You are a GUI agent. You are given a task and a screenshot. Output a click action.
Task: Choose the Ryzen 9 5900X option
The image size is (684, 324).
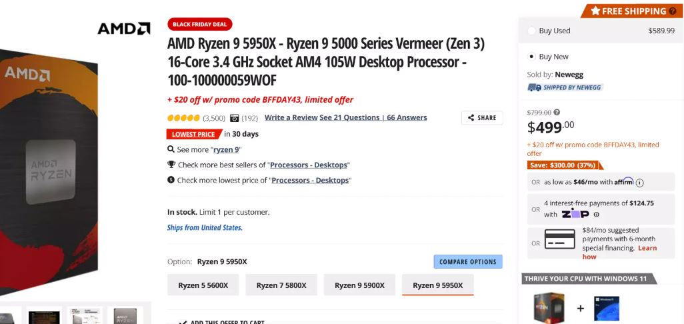(359, 285)
